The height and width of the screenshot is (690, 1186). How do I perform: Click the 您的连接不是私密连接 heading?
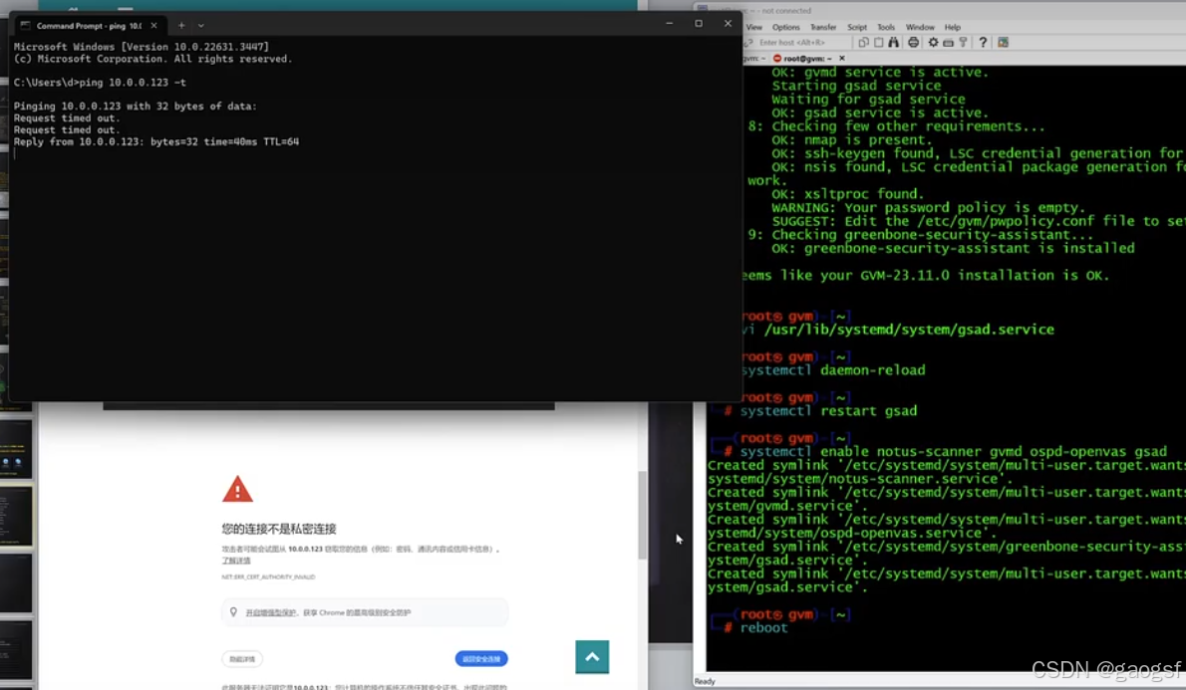(279, 529)
